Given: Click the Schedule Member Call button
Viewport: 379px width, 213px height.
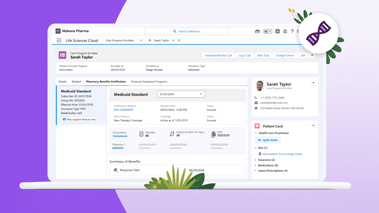Looking at the screenshot, I should (x=218, y=55).
